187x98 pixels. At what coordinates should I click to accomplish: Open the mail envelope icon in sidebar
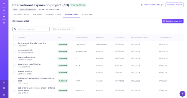[x=4, y=23]
